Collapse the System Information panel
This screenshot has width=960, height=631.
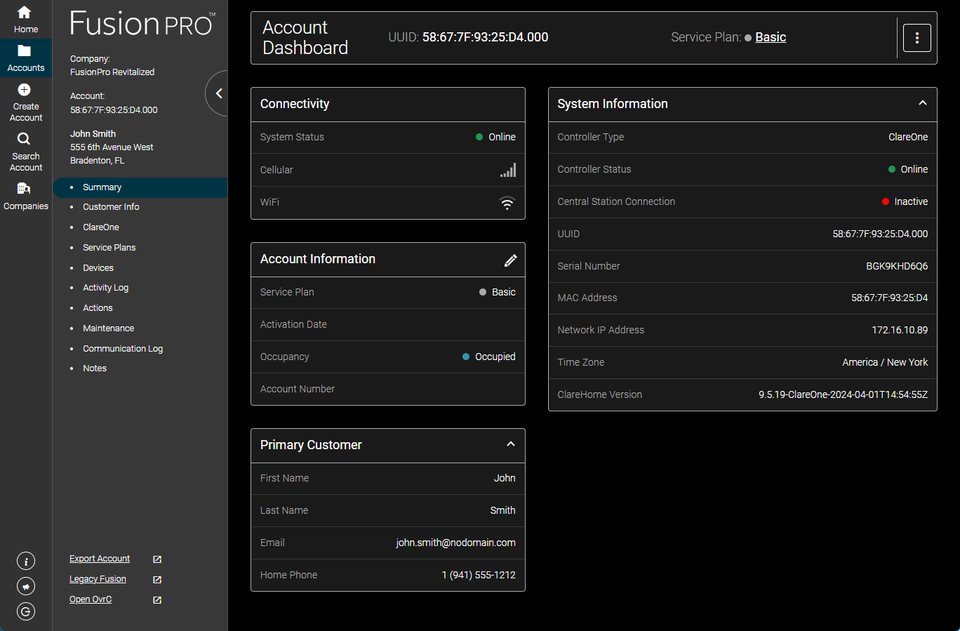click(x=922, y=102)
